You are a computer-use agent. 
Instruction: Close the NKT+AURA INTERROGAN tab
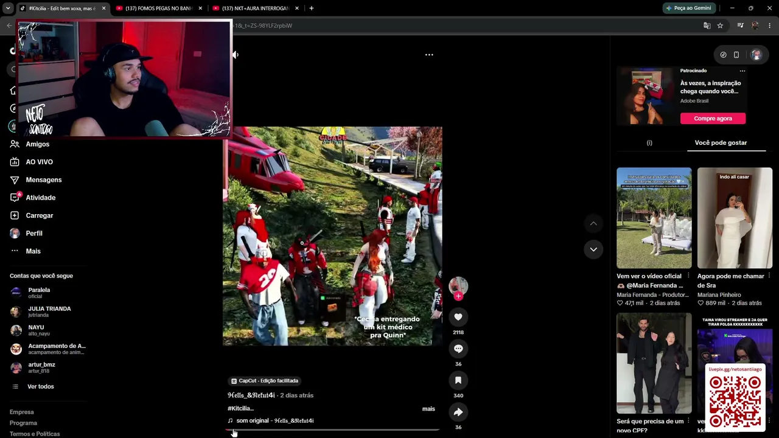[297, 9]
